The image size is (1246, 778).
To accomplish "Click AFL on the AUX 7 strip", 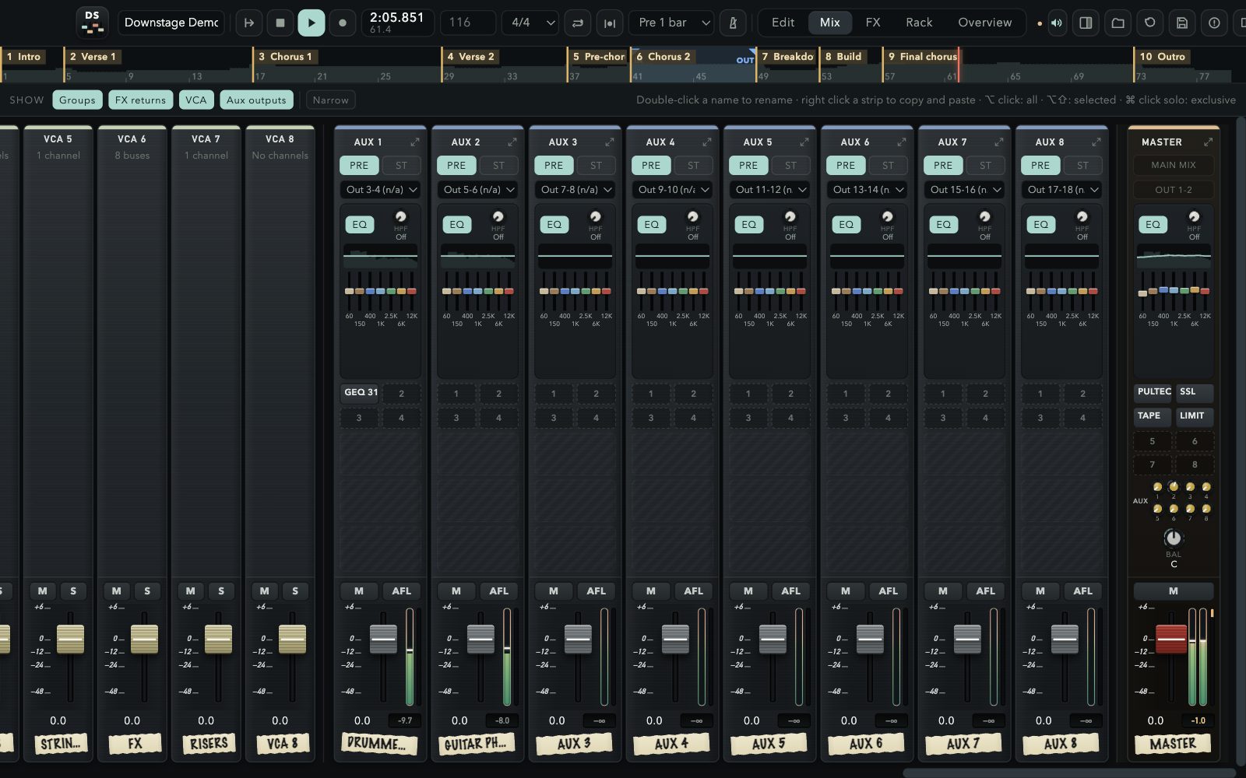I will pos(985,591).
